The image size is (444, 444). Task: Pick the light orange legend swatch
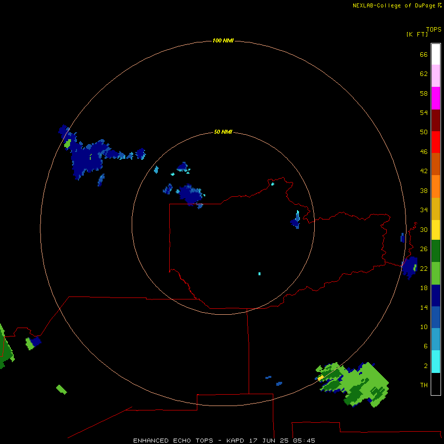[436, 186]
